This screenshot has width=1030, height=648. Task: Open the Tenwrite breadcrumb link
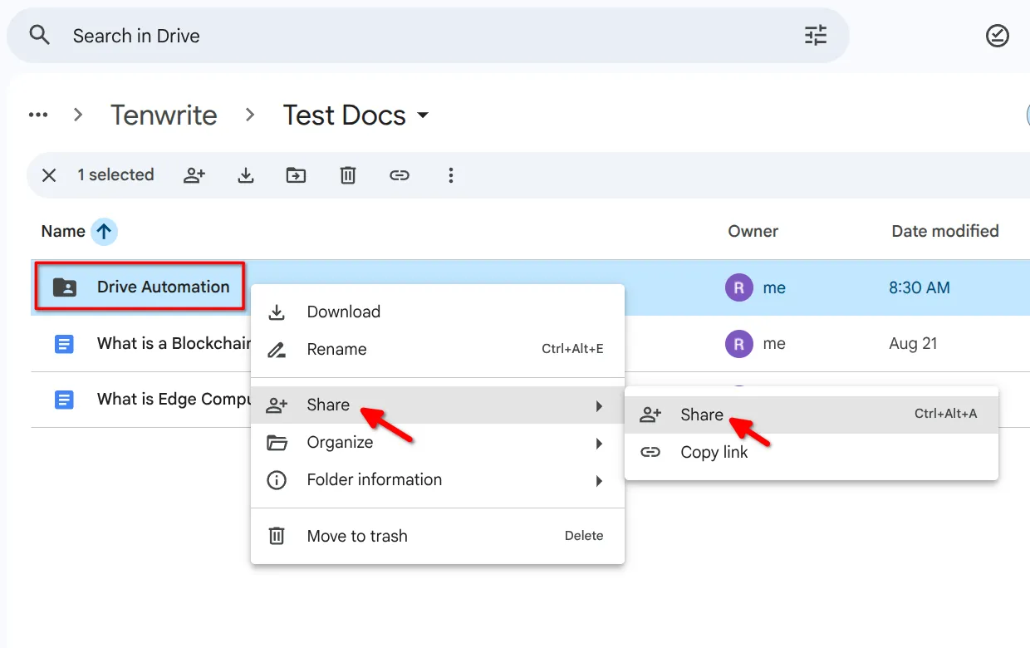click(164, 115)
